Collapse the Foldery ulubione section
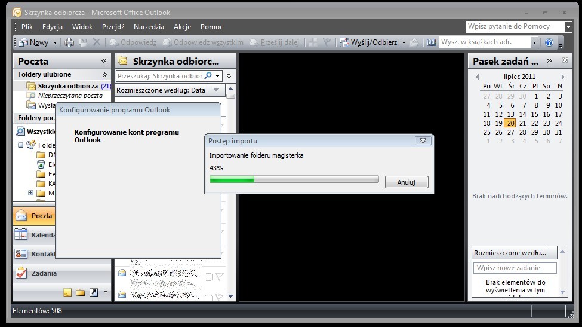The height and width of the screenshot is (327, 582). (104, 75)
